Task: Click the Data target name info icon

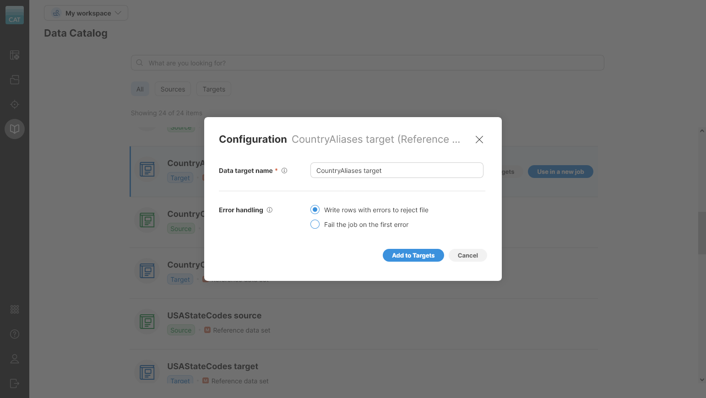Action: 284,170
